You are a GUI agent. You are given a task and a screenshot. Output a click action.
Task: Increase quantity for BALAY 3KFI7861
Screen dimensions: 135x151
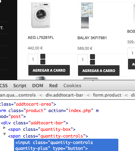click(92, 57)
